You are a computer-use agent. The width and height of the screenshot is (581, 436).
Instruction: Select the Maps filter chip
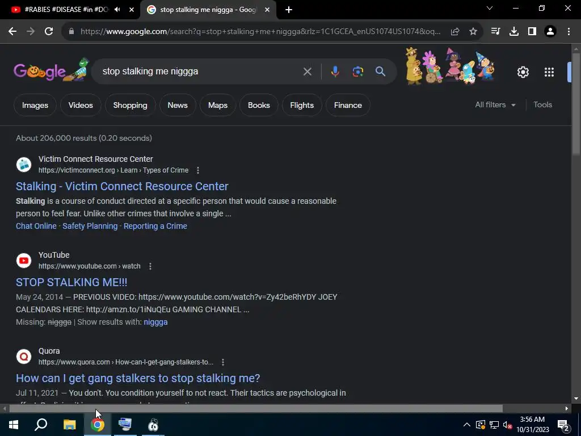[217, 105]
